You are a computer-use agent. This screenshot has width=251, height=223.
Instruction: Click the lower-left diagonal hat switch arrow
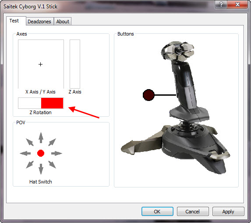[30, 165]
